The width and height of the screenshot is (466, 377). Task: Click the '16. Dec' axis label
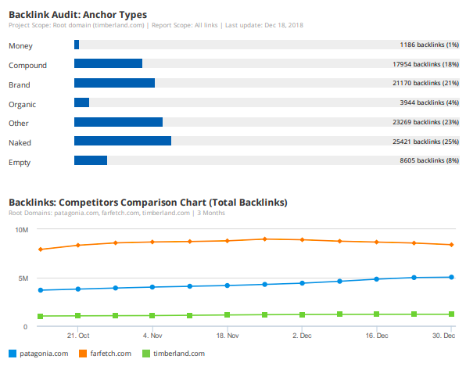pyautogui.click(x=377, y=336)
